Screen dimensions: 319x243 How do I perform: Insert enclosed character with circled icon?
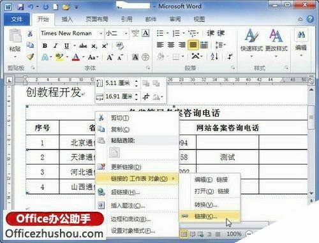[145, 57]
